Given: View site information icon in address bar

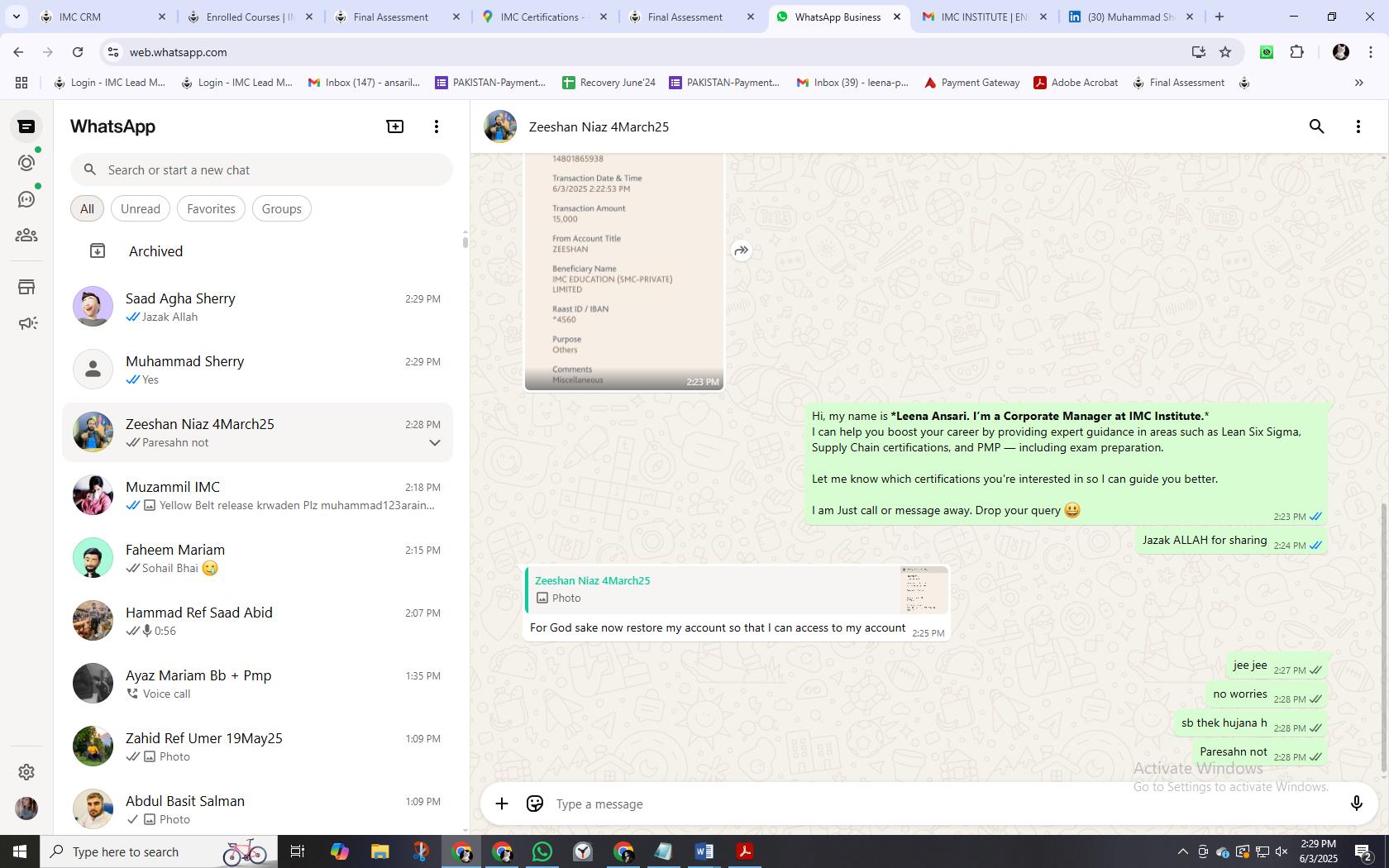Looking at the screenshot, I should (x=113, y=52).
